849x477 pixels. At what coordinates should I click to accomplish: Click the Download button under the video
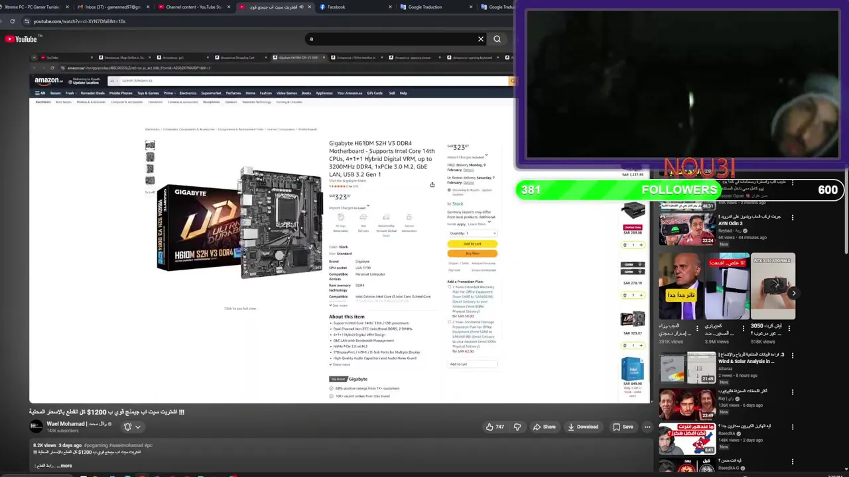pyautogui.click(x=583, y=427)
